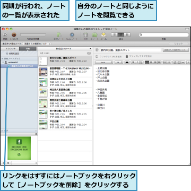Select the first note 都内の公園、撮影スポット

(x=65, y=61)
